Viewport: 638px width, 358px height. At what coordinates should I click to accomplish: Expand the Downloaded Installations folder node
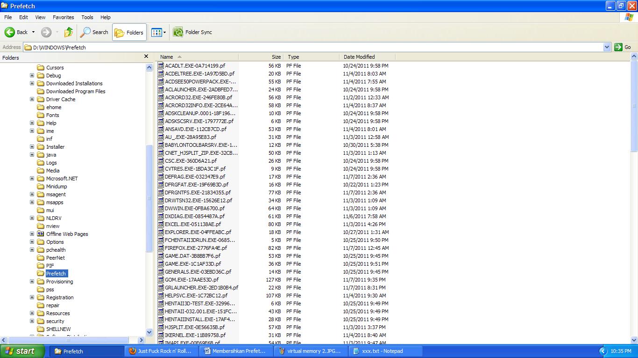32,83
